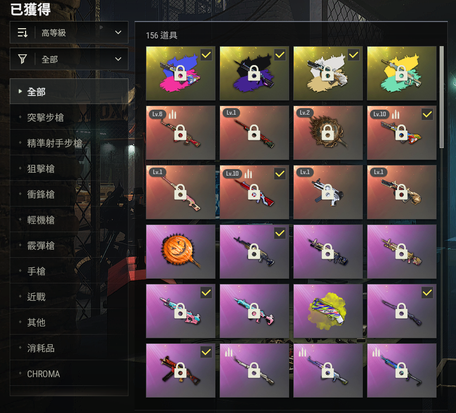Click the inventory vertical scrollbar
Screen dimensions: 456x413
tap(442, 97)
